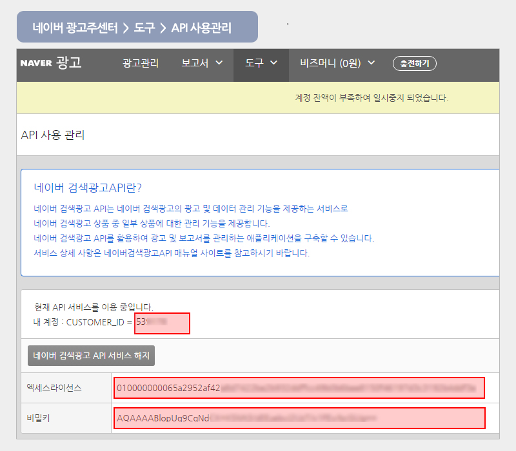Expand the 비즈머니 dropdown chevron
Viewport: 516px width, 451px height.
372,62
